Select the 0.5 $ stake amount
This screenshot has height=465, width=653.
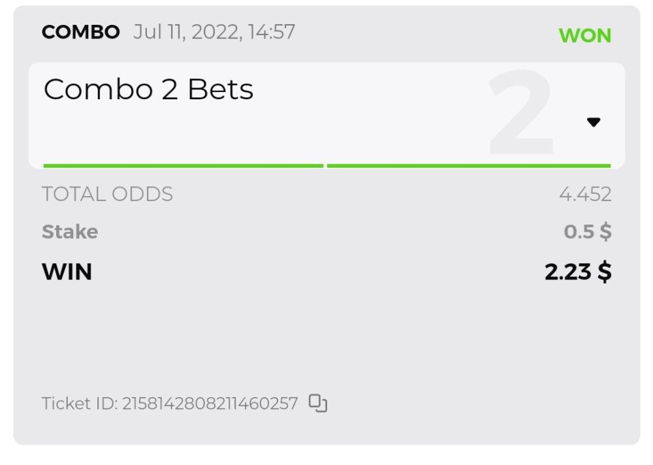click(x=588, y=232)
